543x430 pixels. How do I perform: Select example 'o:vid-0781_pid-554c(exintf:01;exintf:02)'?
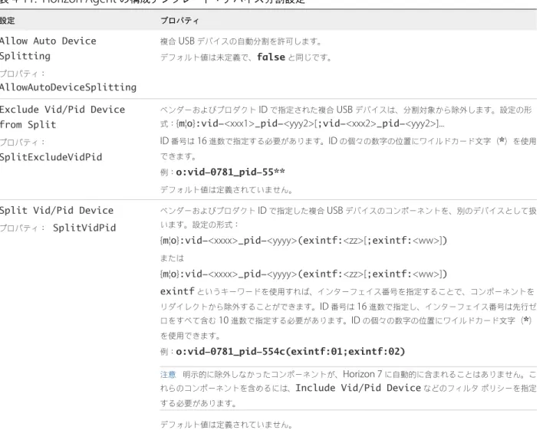click(290, 351)
